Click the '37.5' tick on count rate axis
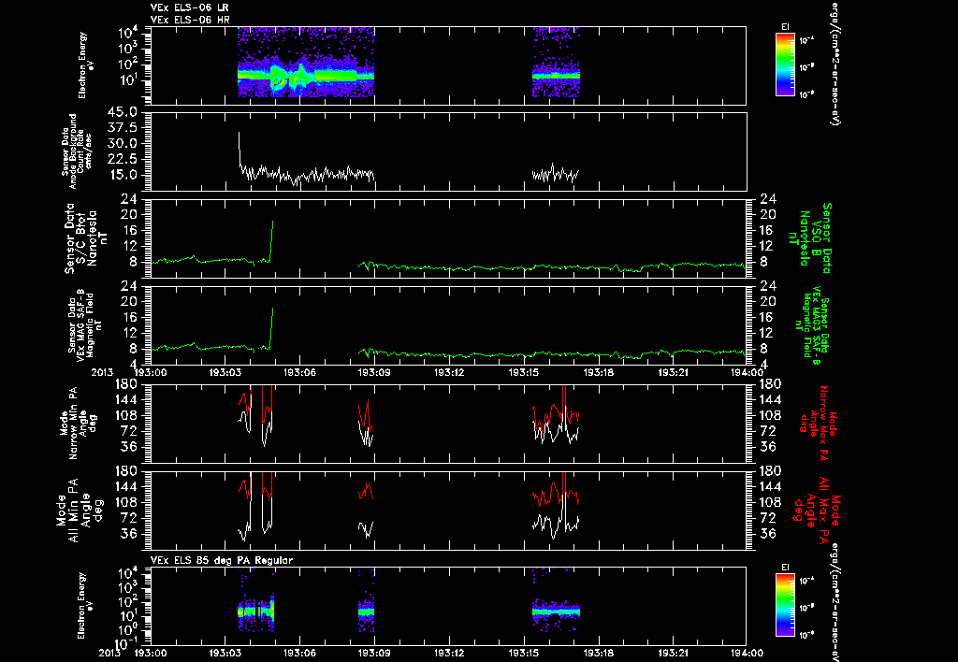This screenshot has height=662, width=958. point(121,128)
